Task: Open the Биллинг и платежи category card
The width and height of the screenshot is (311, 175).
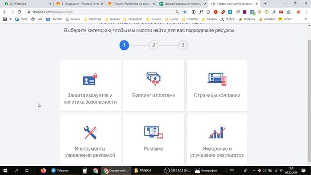Action: coord(154,86)
